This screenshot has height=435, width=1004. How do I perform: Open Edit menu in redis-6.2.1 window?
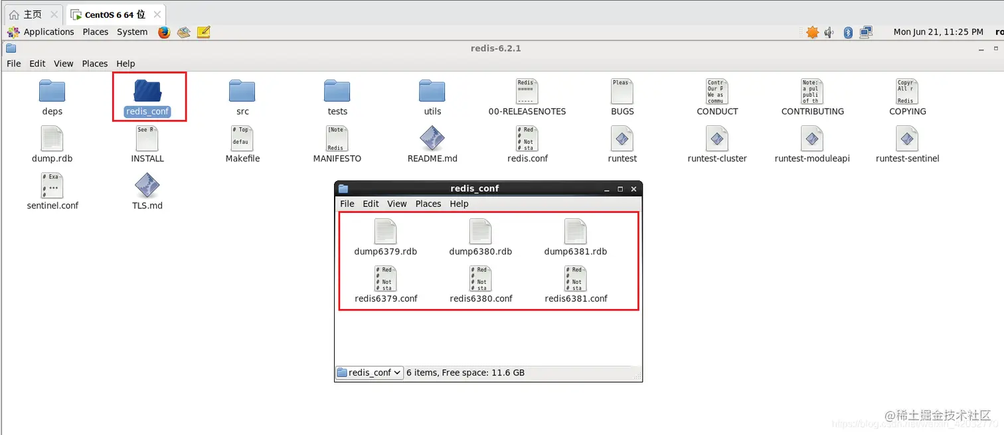[x=37, y=64]
